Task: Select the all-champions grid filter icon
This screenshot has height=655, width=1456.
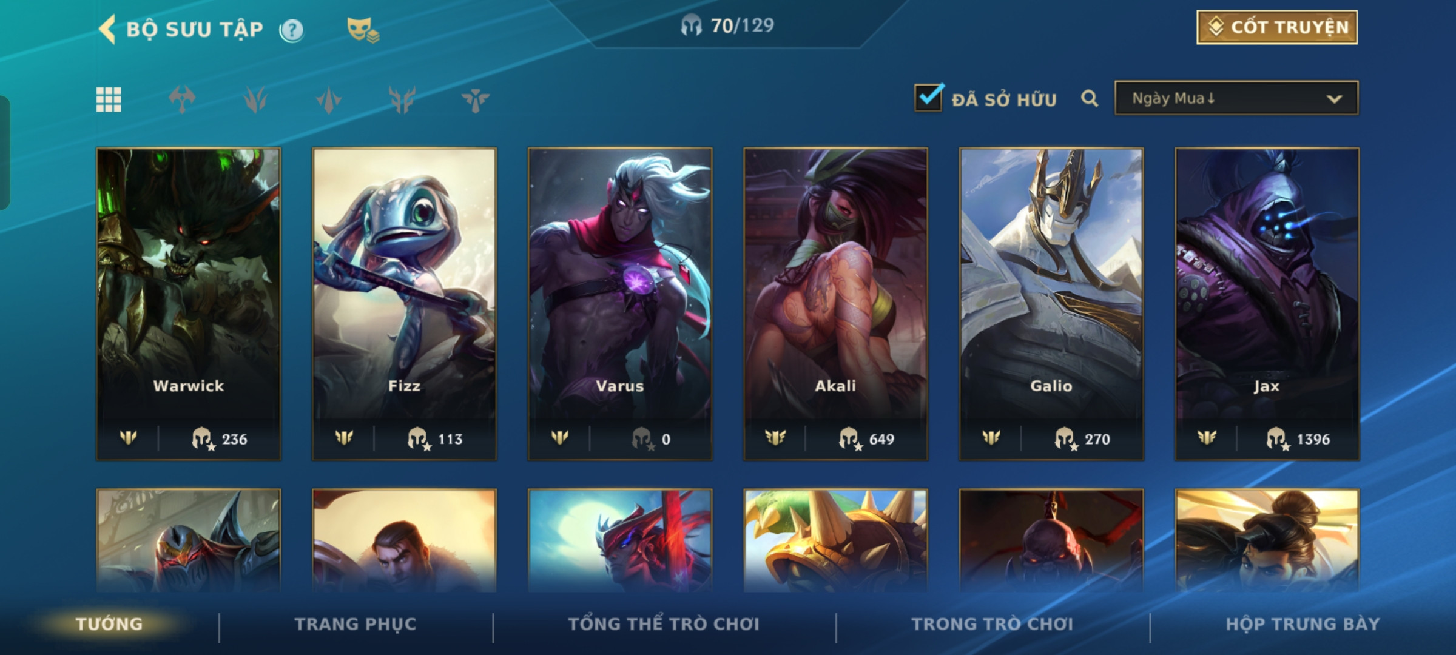Action: click(109, 99)
